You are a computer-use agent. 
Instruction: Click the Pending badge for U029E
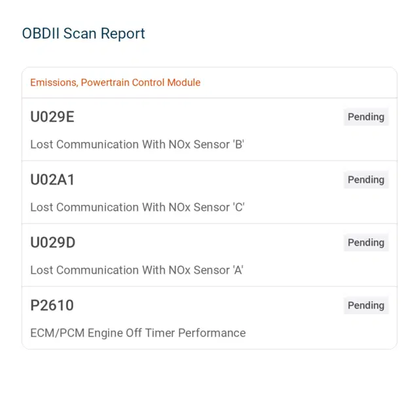[x=366, y=117]
